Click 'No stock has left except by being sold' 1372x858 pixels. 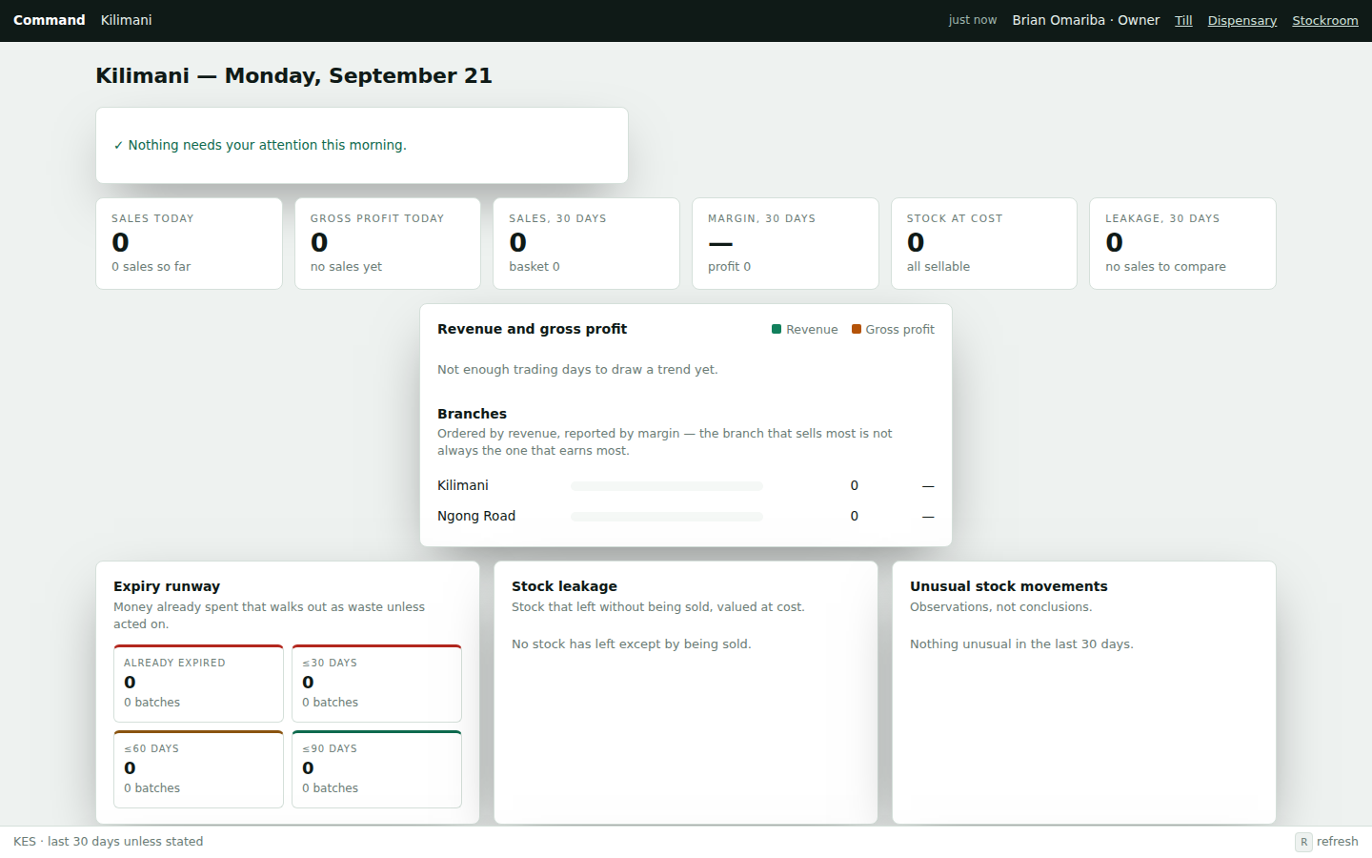tap(631, 644)
